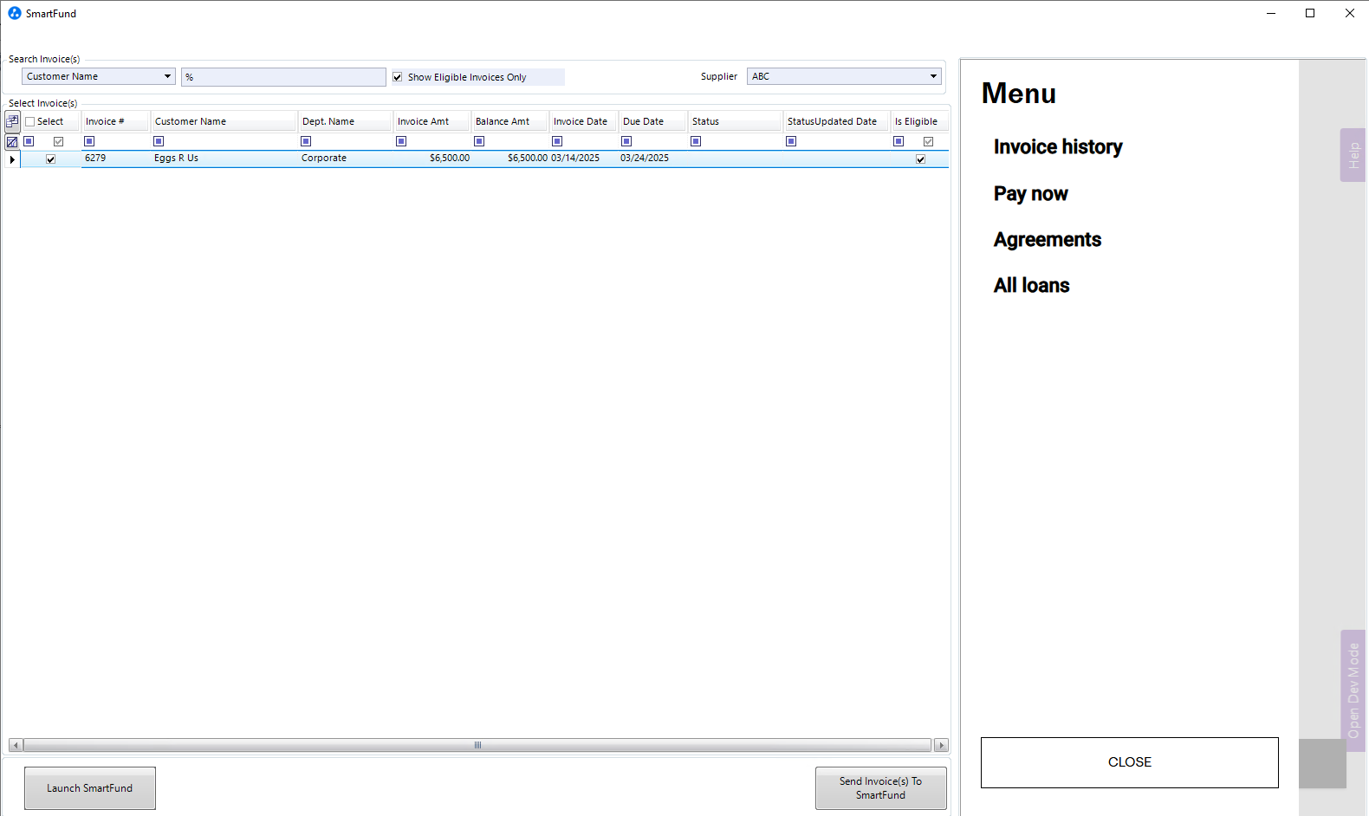
Task: Click the filter operator icon under Is Eligible column
Action: [x=899, y=141]
